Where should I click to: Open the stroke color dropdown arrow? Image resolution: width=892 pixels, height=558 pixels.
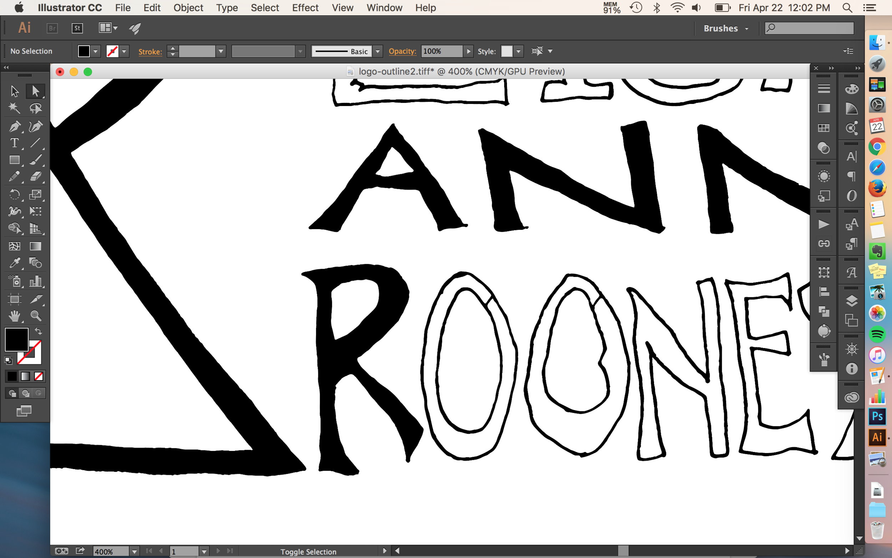[124, 51]
